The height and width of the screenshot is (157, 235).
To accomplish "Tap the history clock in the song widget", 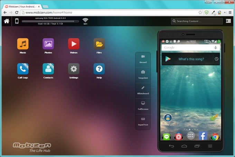I will (x=216, y=59).
